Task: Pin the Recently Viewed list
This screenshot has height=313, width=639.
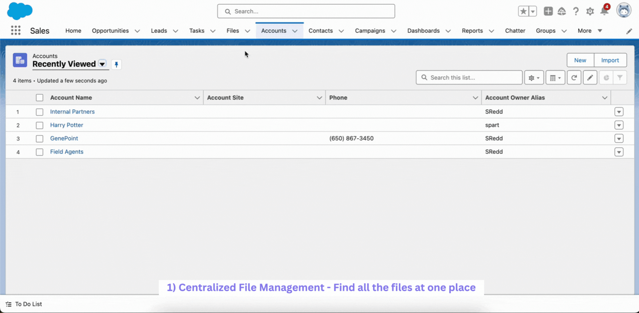Action: 116,64
